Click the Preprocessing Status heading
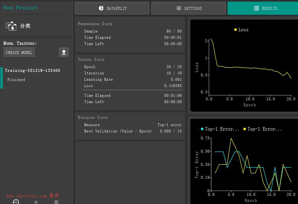 95,24
